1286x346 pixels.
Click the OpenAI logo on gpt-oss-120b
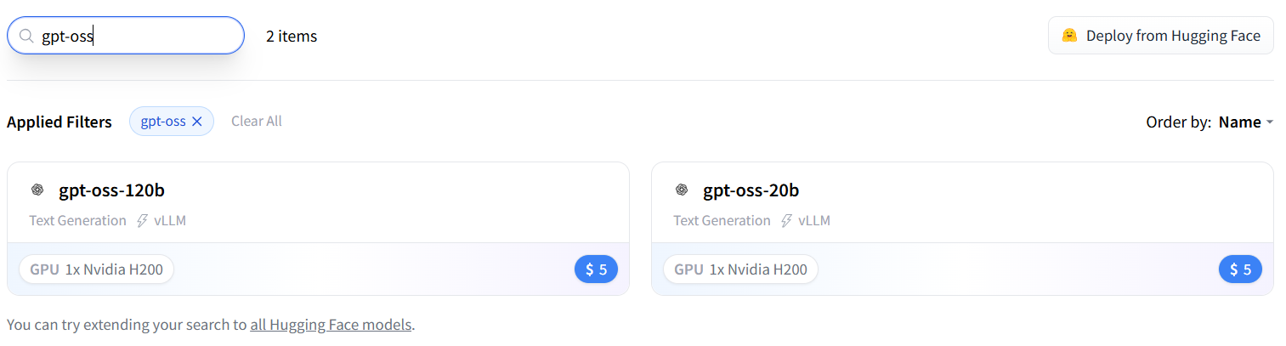pos(37,190)
